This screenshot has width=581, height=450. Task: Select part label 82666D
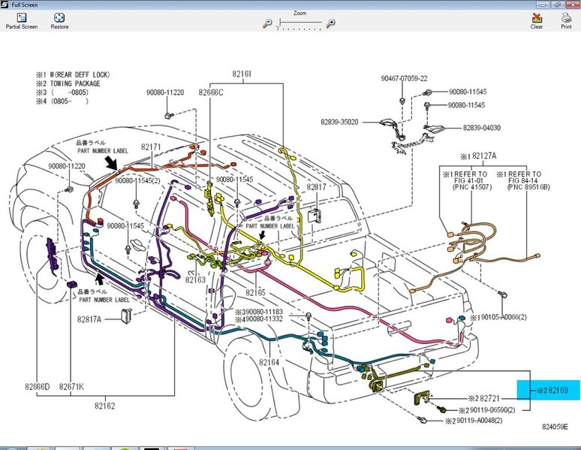tap(37, 387)
